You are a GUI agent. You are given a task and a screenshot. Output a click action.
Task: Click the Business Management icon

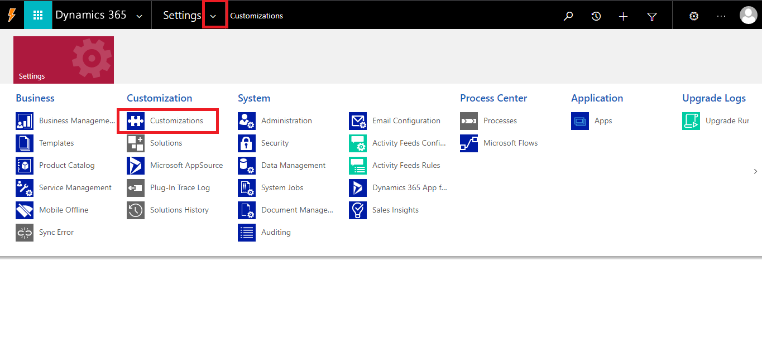click(x=25, y=120)
